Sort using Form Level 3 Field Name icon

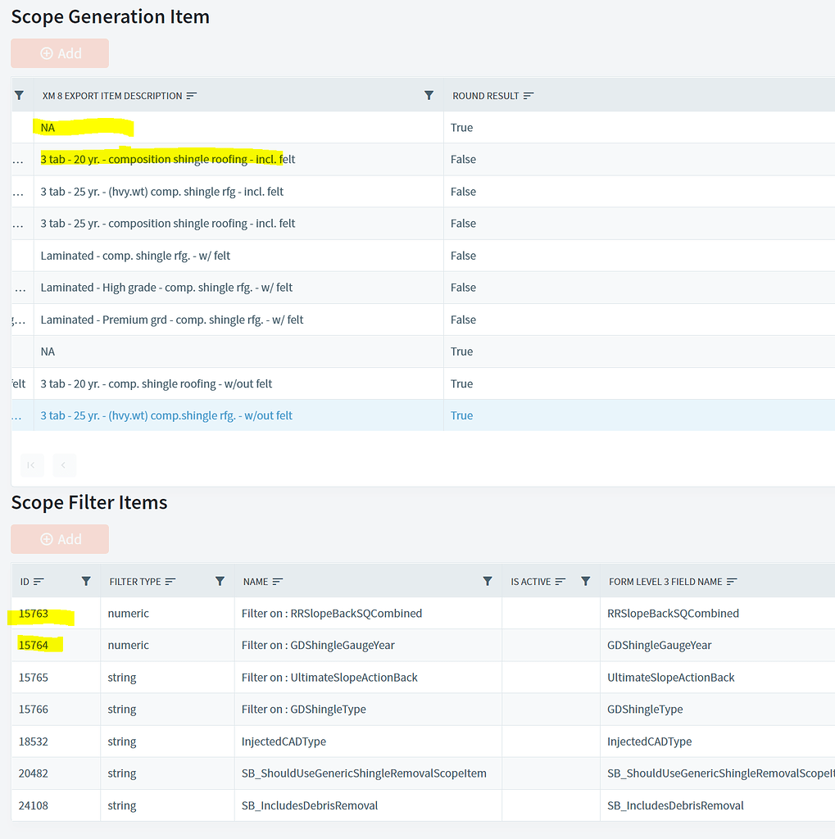(730, 581)
